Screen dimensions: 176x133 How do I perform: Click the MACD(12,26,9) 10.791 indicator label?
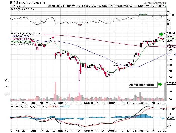coord(30,107)
